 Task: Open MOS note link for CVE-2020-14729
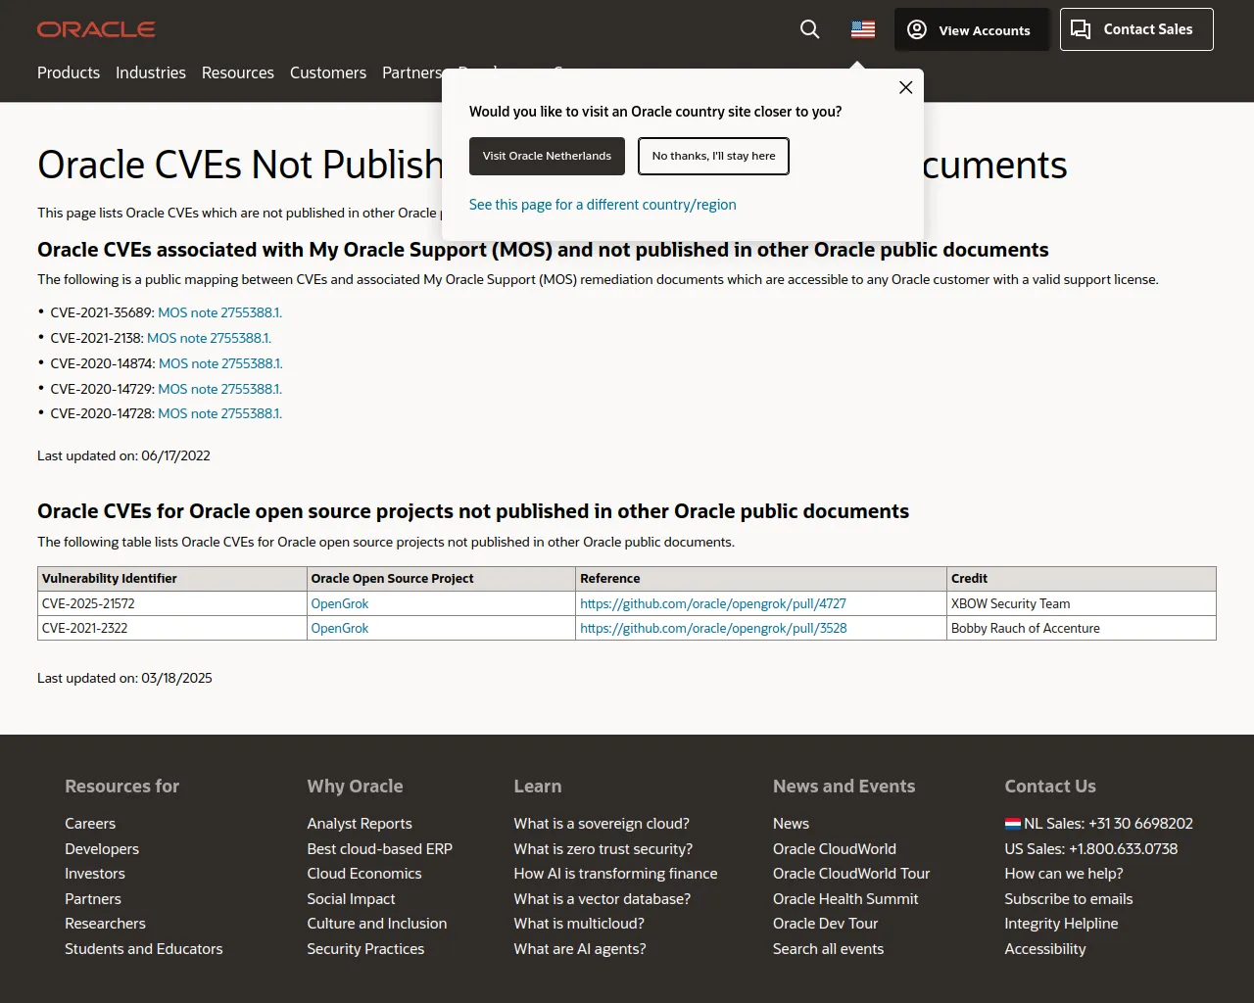pos(220,389)
